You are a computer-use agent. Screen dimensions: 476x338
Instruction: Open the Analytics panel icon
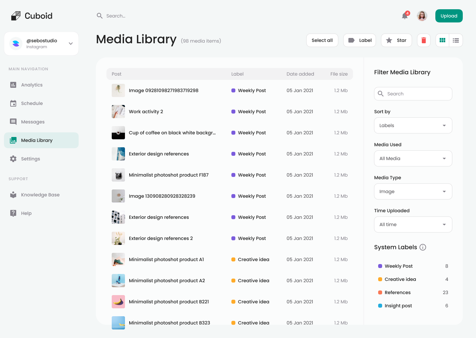pos(13,85)
